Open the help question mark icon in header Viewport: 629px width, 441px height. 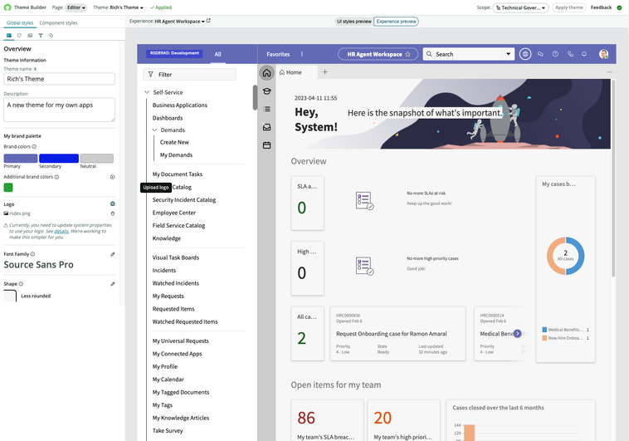(555, 54)
